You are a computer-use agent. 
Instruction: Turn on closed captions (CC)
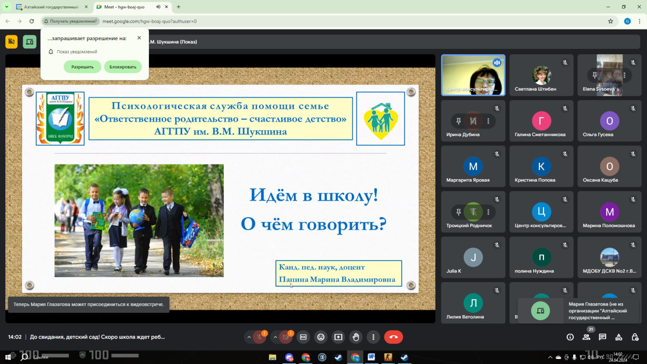[303, 337]
